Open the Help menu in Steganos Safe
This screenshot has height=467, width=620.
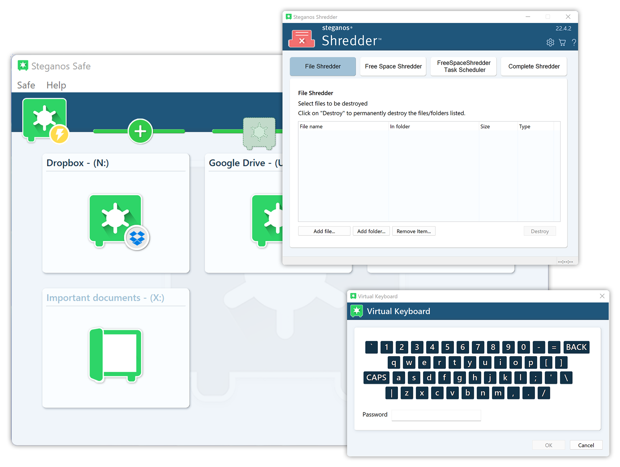click(56, 85)
